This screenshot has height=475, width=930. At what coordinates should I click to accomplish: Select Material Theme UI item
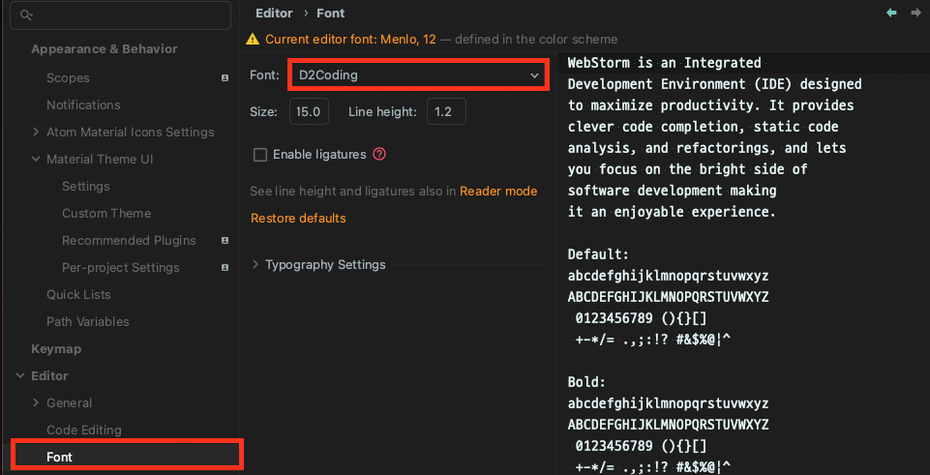pos(100,159)
